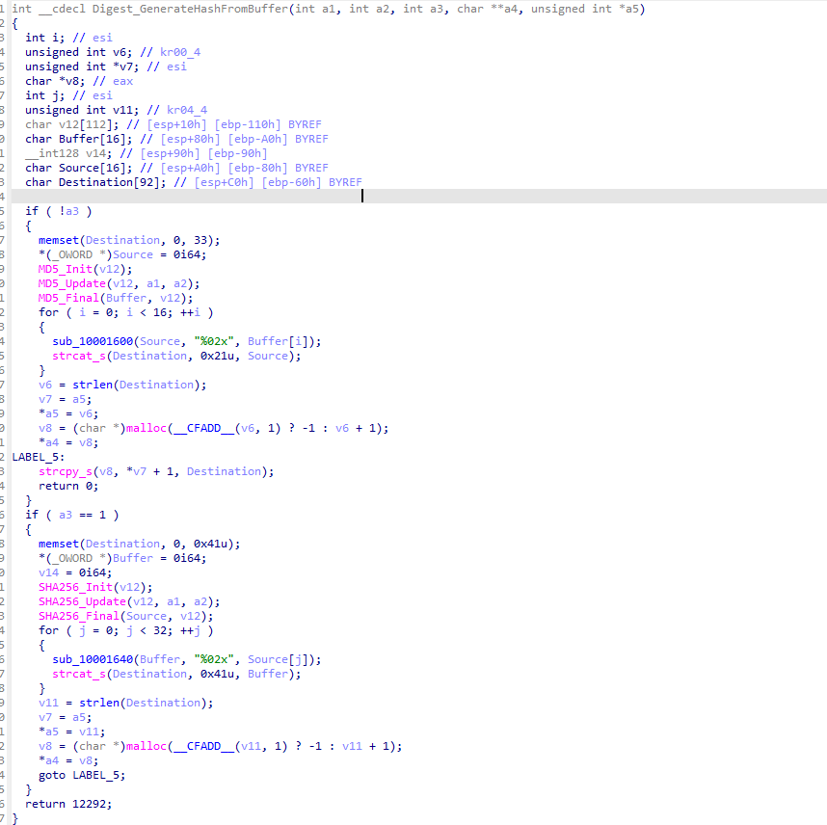Screen dimensions: 827x825
Task: Click __CFADD__(v6, 1) expression
Action: click(227, 428)
